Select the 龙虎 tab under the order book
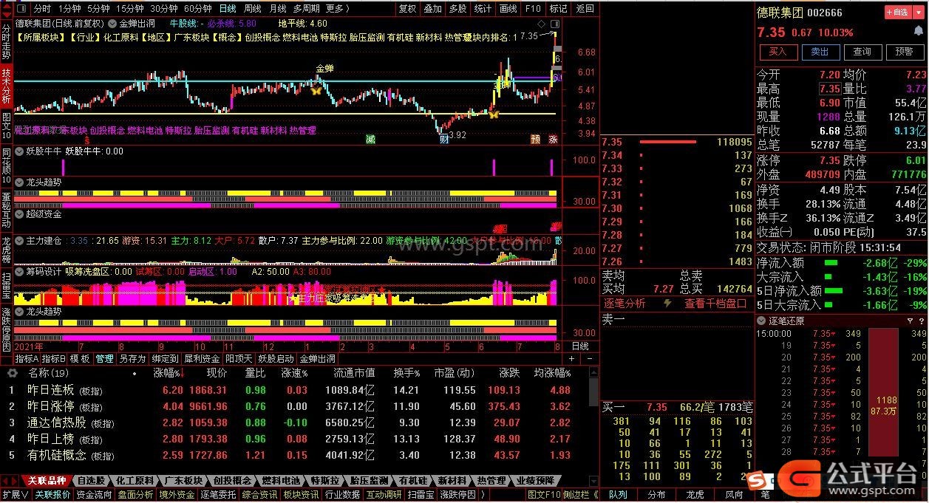929x503 pixels. click(x=695, y=495)
